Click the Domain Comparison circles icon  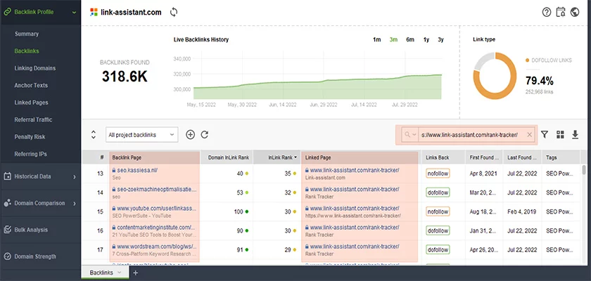click(7, 203)
